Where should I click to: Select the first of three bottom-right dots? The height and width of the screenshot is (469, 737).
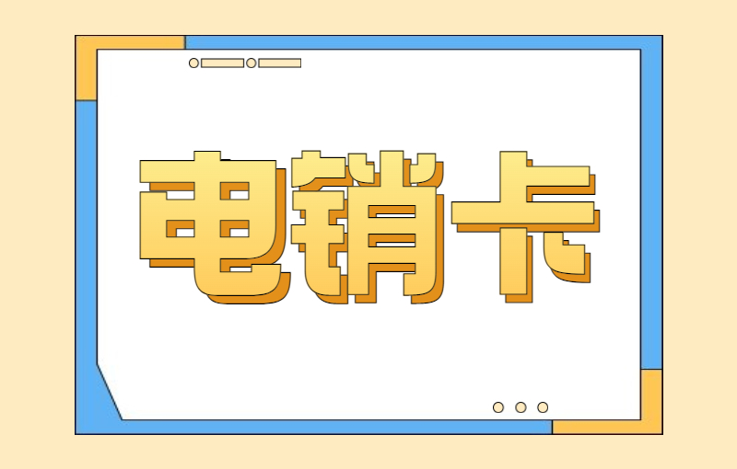click(x=498, y=406)
